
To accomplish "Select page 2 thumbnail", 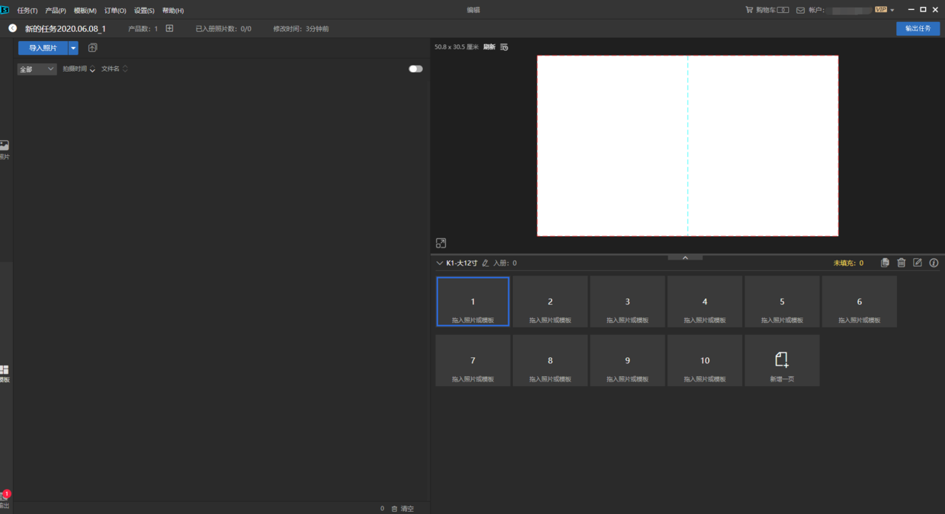I will (550, 302).
